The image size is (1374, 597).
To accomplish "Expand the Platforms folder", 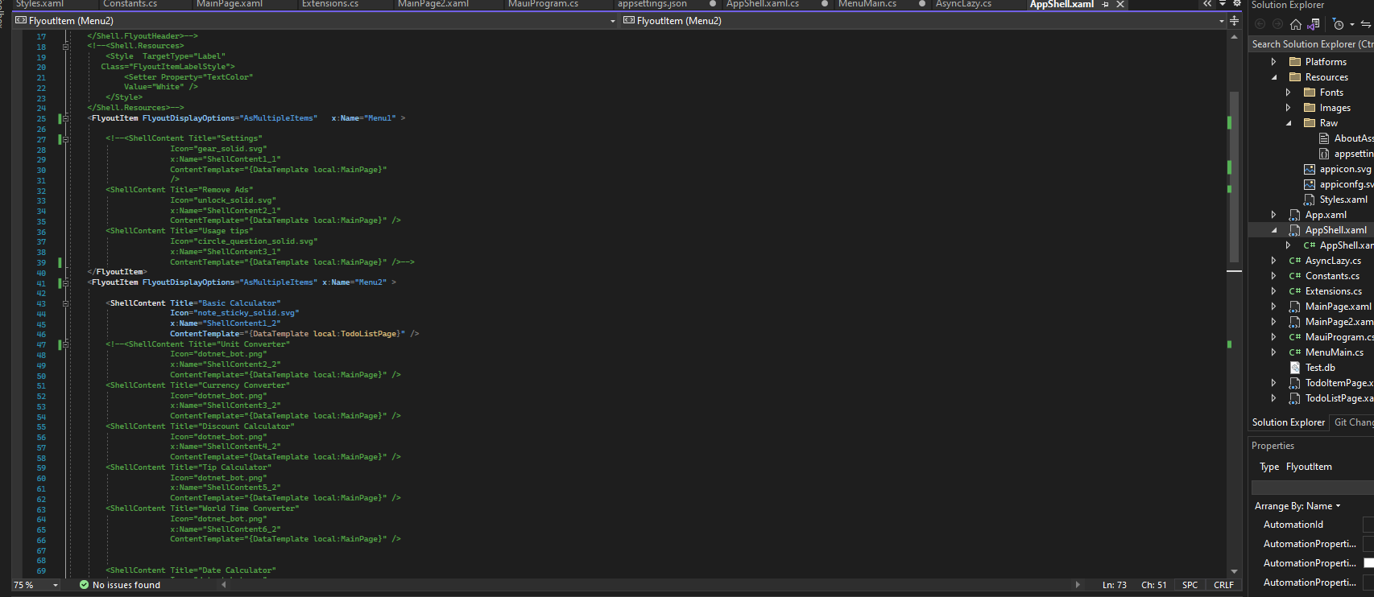I will tap(1273, 62).
